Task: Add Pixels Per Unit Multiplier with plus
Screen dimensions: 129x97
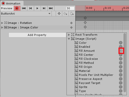Action: 121,75
